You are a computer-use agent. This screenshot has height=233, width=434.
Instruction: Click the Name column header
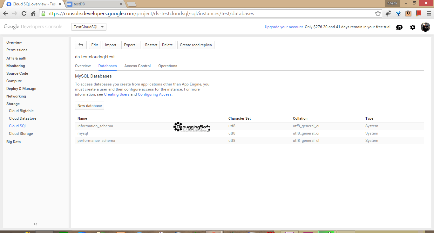[x=82, y=118]
